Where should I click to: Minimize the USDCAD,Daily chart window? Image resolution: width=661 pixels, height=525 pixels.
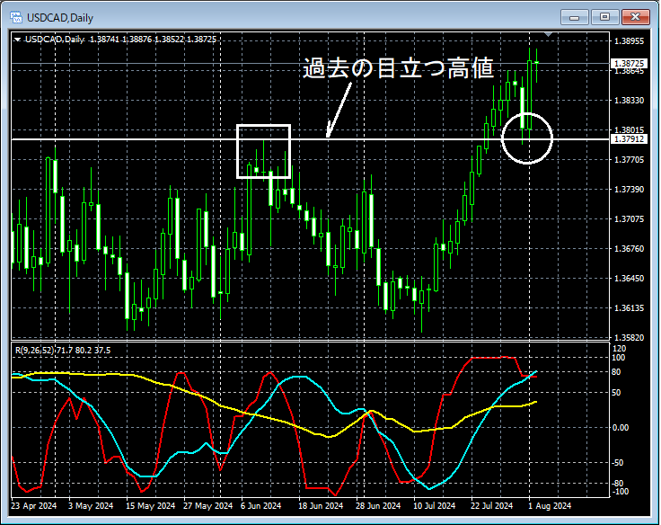tap(575, 17)
